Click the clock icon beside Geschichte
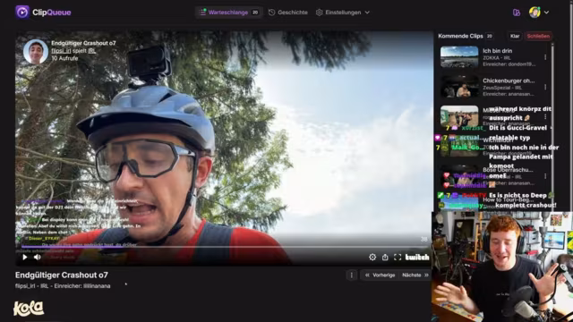The height and width of the screenshot is (322, 573). coord(271,13)
